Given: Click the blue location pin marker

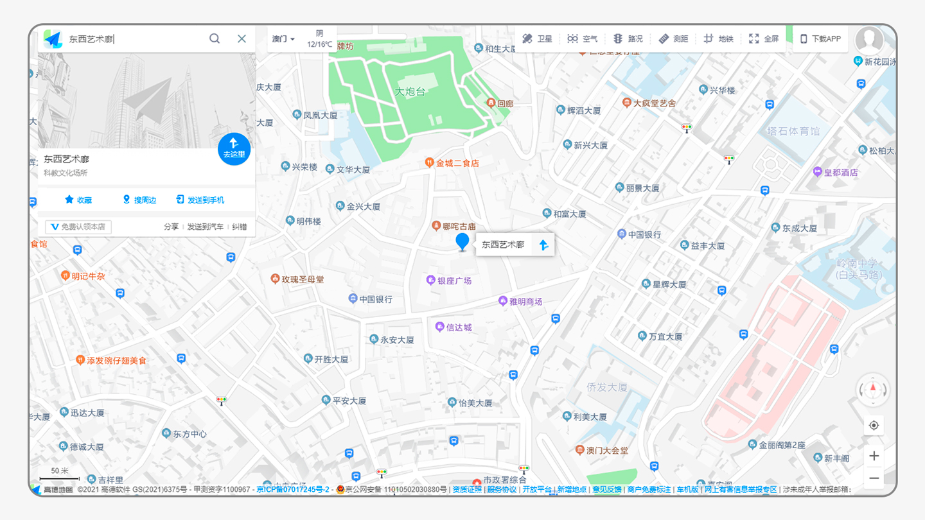Looking at the screenshot, I should click(x=462, y=241).
